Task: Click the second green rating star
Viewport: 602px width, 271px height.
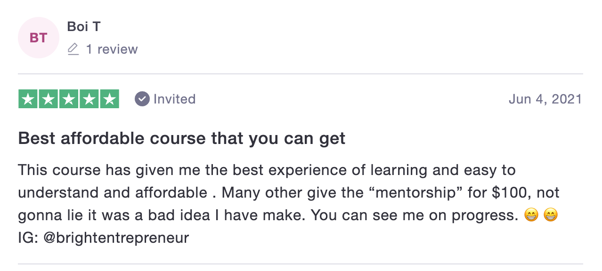Action: click(49, 99)
